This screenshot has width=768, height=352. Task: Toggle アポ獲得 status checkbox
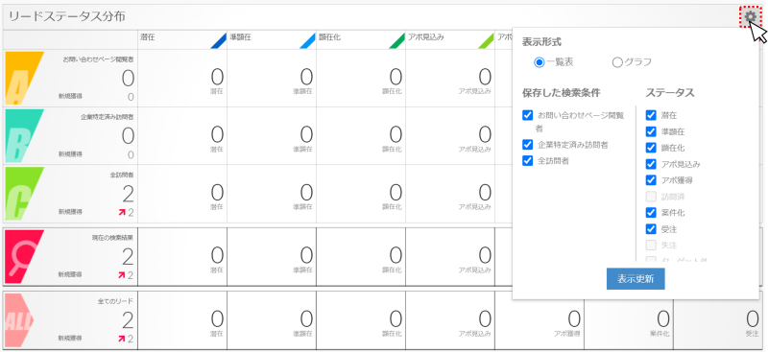tap(651, 180)
